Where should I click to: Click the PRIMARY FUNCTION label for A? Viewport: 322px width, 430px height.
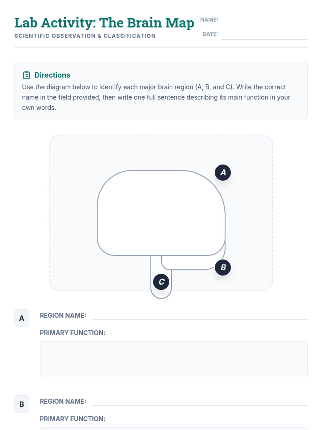[x=72, y=333]
